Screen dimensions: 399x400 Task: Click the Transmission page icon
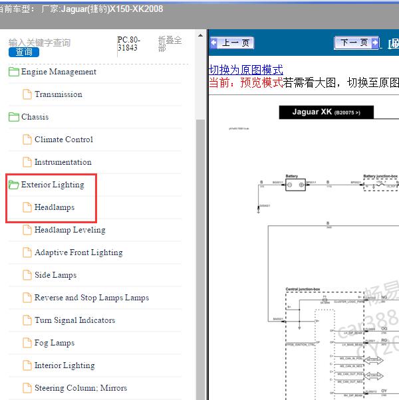[x=27, y=94]
